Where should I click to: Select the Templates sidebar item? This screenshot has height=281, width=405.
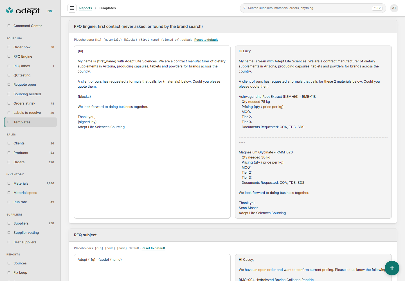point(30,122)
